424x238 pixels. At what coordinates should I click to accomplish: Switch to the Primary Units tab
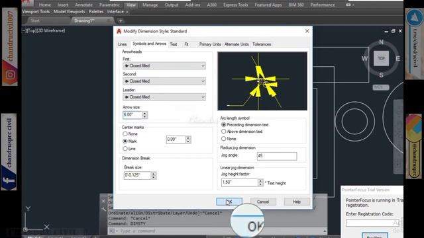[x=210, y=44]
